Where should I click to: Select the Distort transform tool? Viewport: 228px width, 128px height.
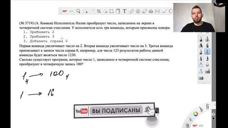pyautogui.click(x=112, y=11)
